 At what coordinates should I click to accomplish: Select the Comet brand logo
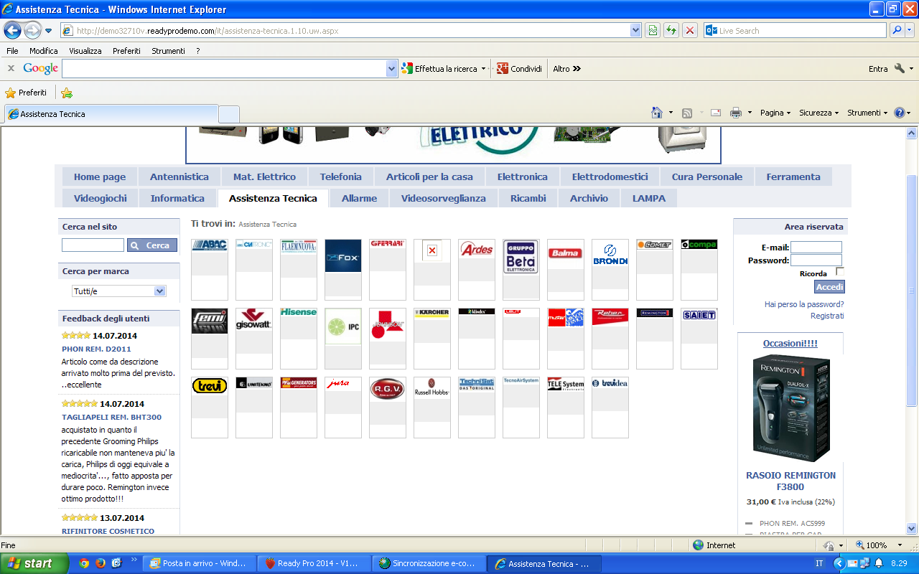[x=655, y=245]
